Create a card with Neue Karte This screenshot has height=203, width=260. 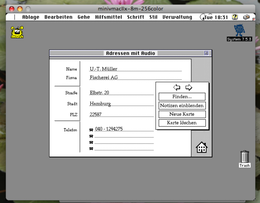(x=182, y=114)
